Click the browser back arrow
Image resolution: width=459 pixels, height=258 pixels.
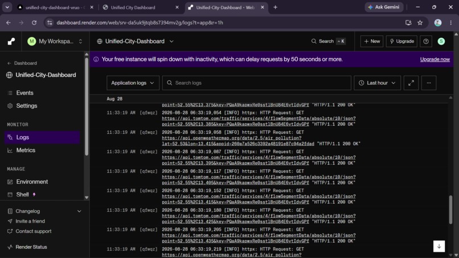click(x=8, y=23)
